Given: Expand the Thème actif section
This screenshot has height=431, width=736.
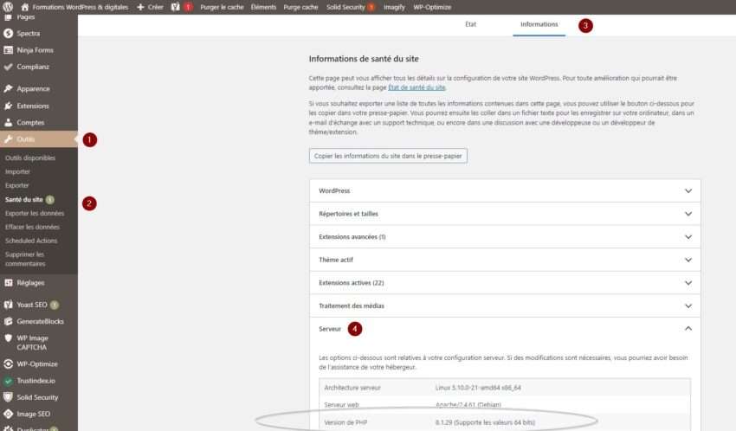Looking at the screenshot, I should tap(505, 260).
